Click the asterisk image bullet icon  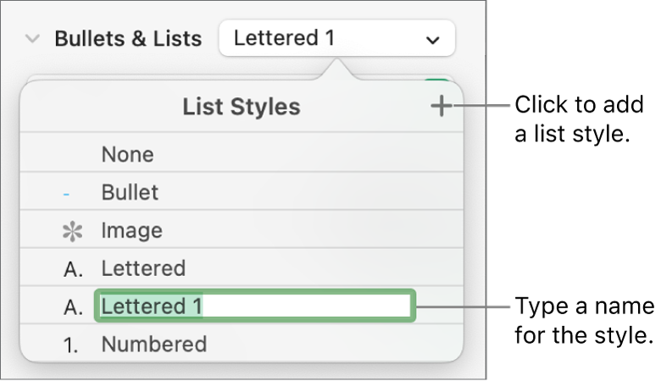pyautogui.click(x=67, y=231)
